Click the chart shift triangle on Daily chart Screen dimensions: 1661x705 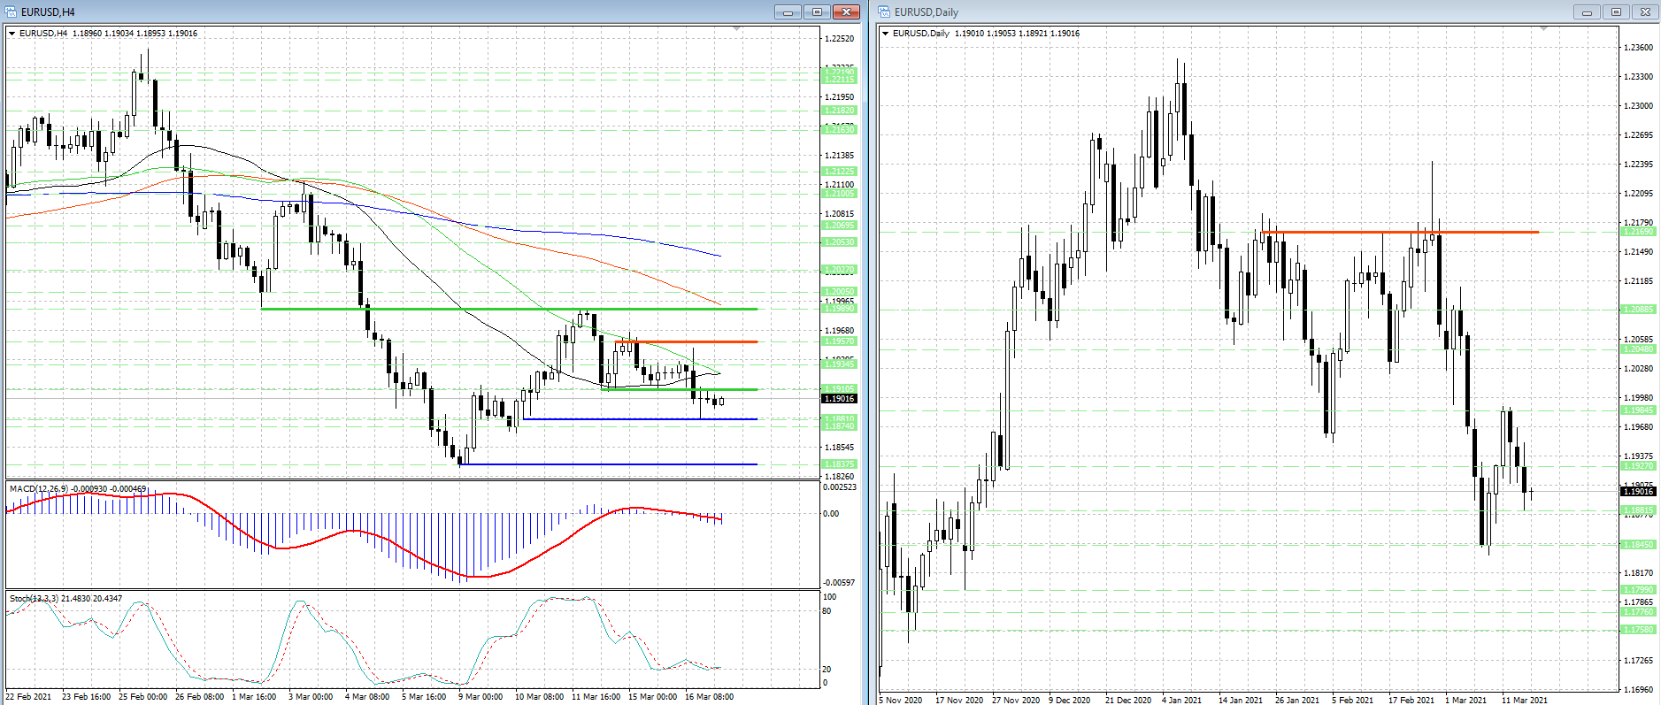1544,29
